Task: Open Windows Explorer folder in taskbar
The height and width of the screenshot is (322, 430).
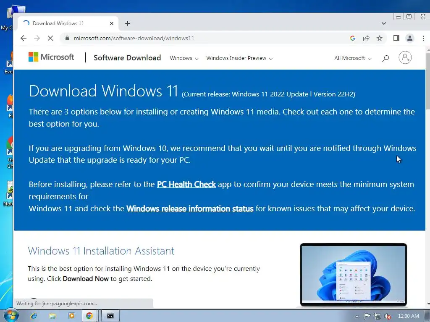Action: click(52, 316)
